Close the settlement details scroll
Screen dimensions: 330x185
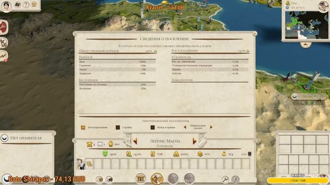[255, 33]
